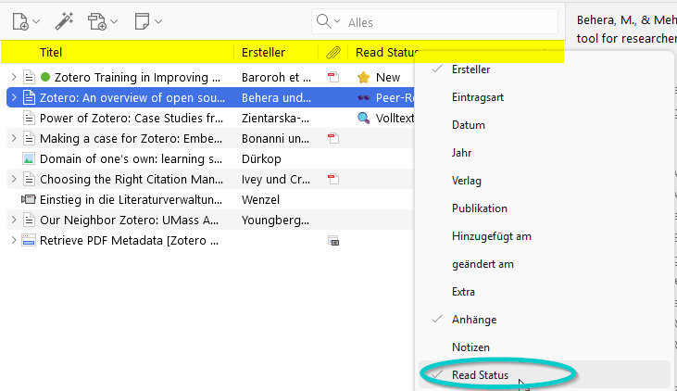Click the New read status text

click(388, 77)
